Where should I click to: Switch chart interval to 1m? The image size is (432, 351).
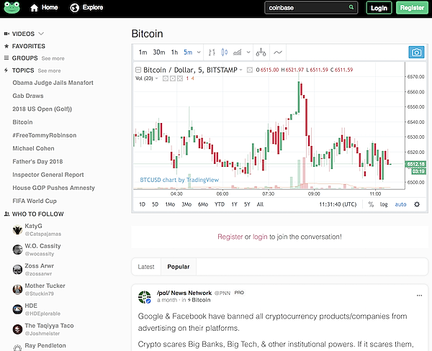pyautogui.click(x=143, y=52)
